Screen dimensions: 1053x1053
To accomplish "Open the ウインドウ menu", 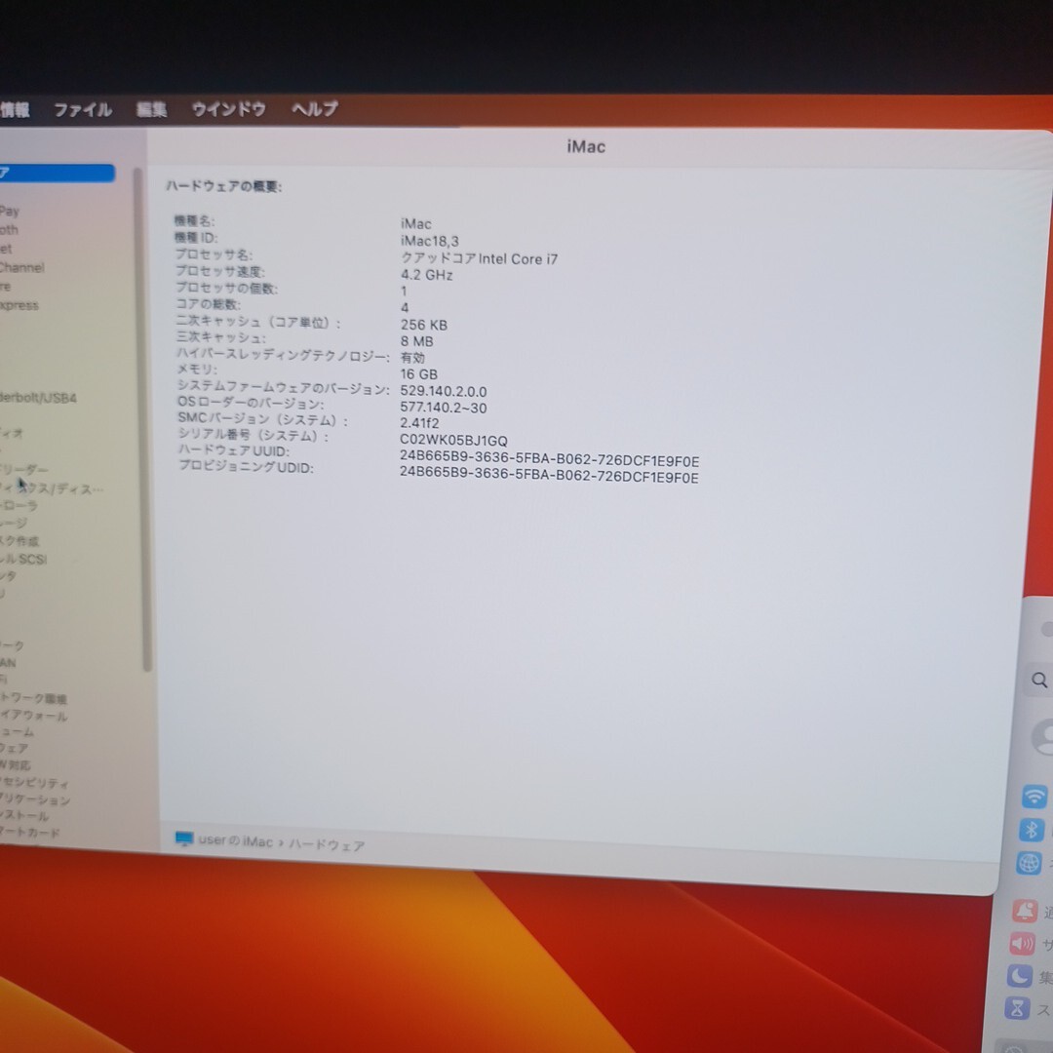I will [228, 109].
